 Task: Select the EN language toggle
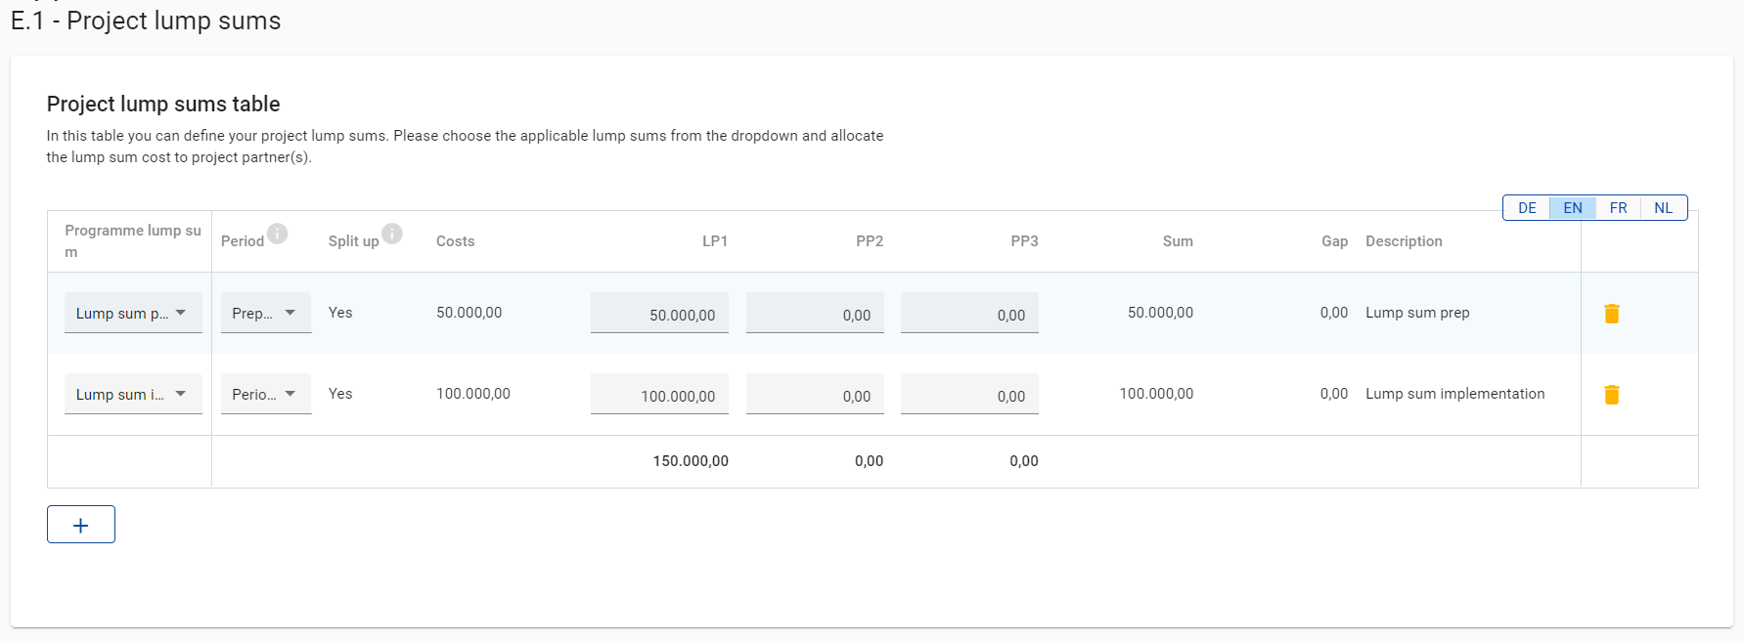pyautogui.click(x=1572, y=208)
